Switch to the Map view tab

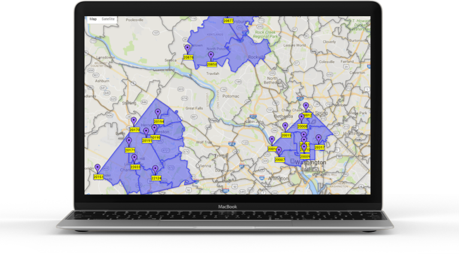tap(93, 19)
